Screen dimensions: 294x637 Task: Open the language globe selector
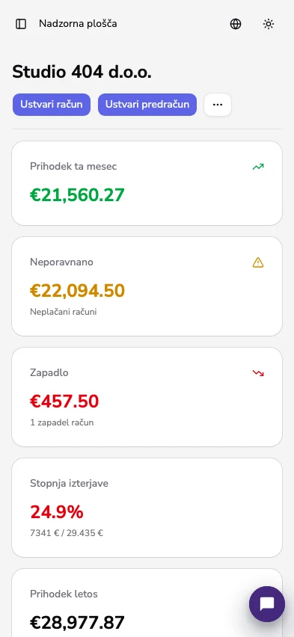point(236,24)
